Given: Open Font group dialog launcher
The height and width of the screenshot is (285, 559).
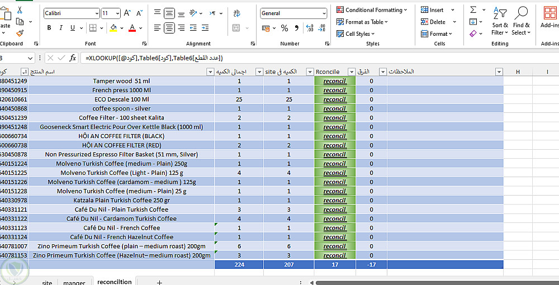Looking at the screenshot, I should tap(144, 44).
